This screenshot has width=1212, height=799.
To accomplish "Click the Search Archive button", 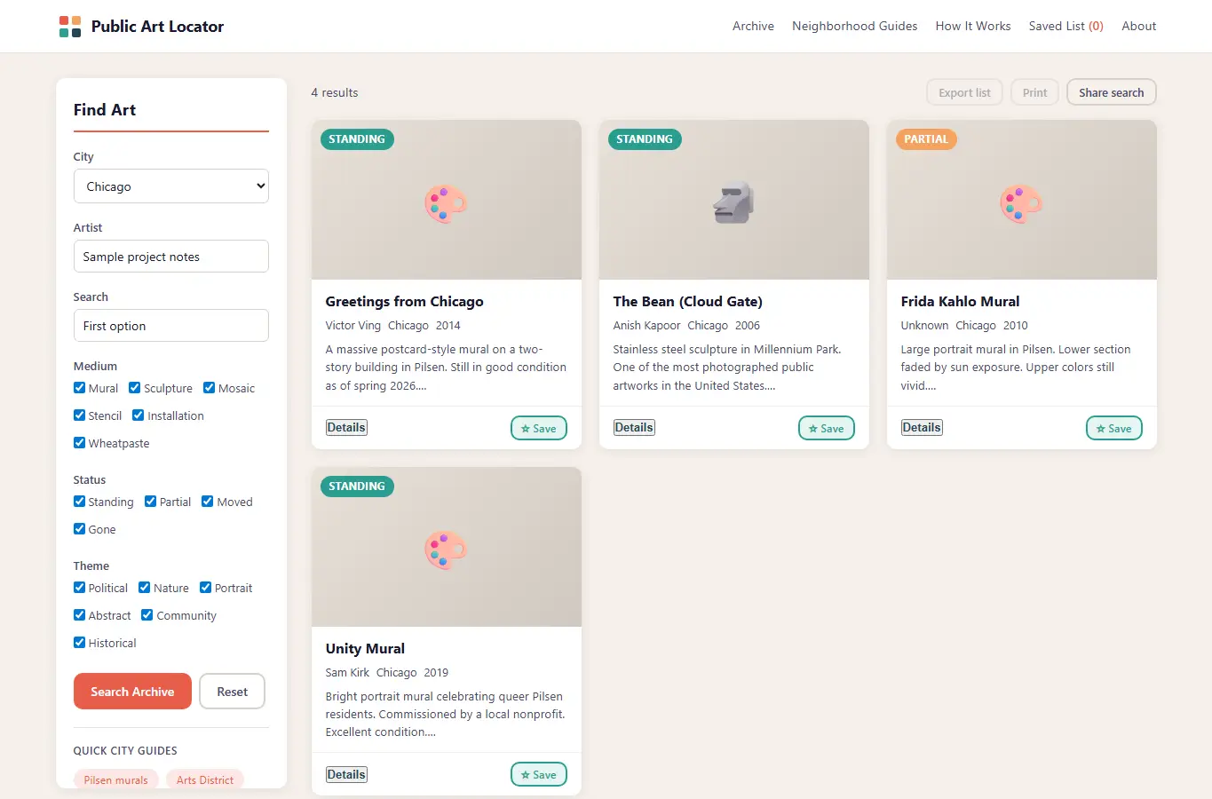I will point(132,692).
